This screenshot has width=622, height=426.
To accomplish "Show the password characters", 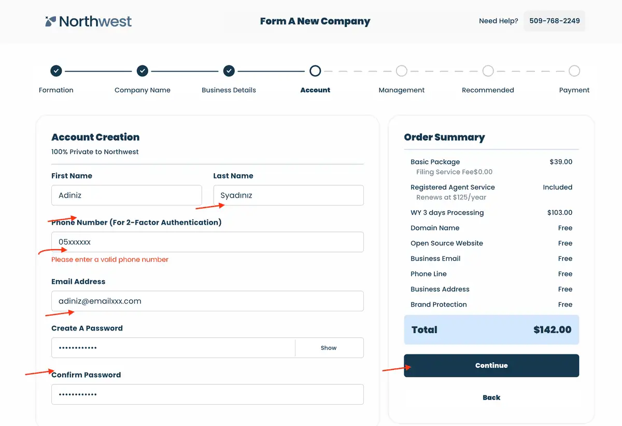I will 329,348.
